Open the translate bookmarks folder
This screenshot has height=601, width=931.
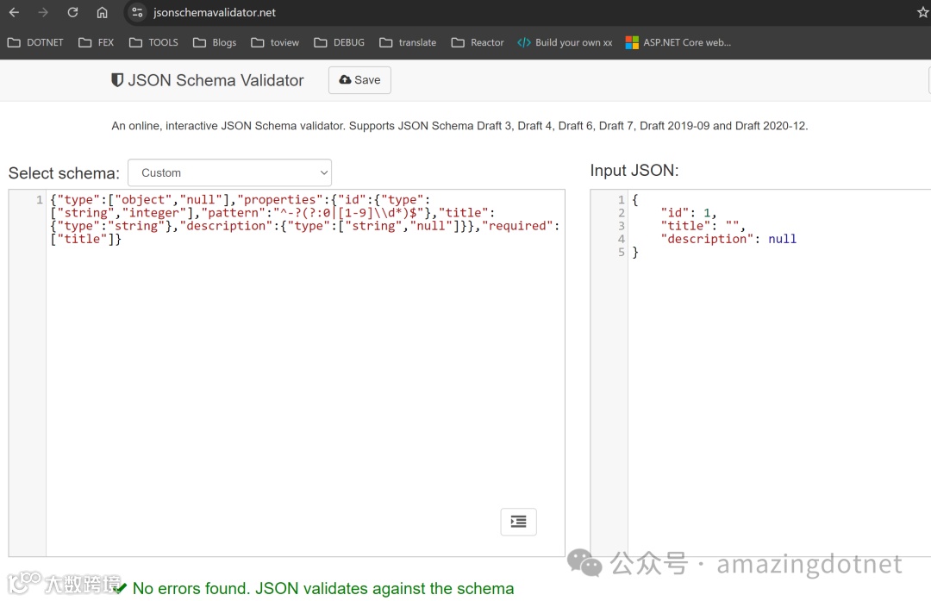point(408,43)
